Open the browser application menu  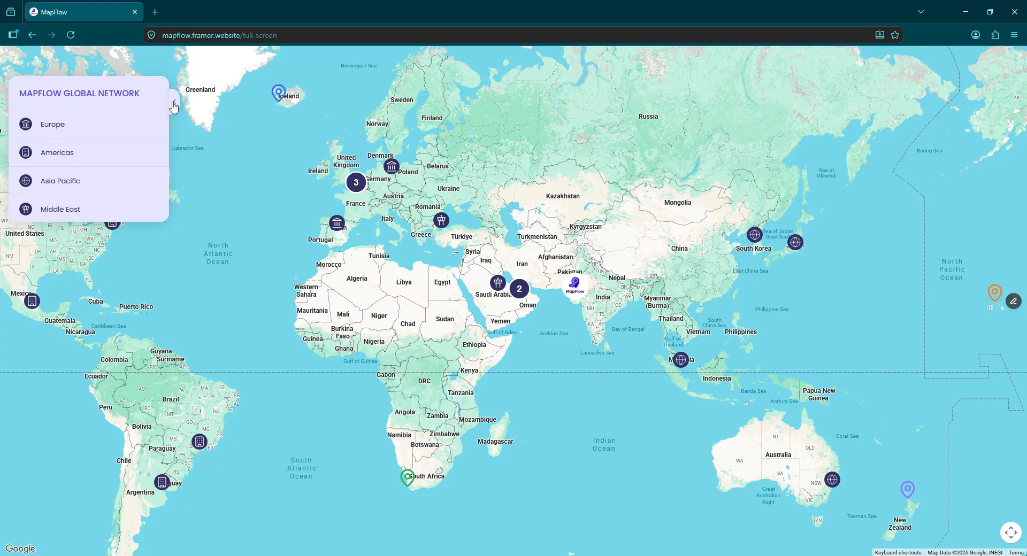click(x=1014, y=35)
